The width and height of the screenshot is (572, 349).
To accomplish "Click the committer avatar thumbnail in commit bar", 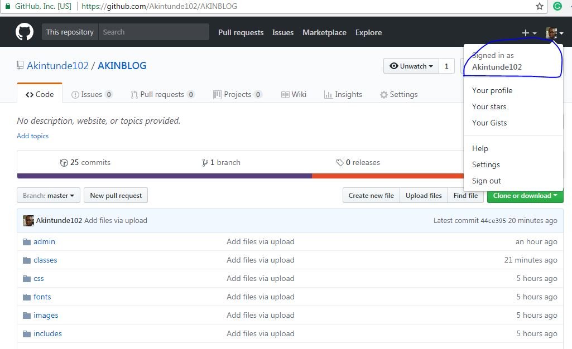I will [28, 220].
